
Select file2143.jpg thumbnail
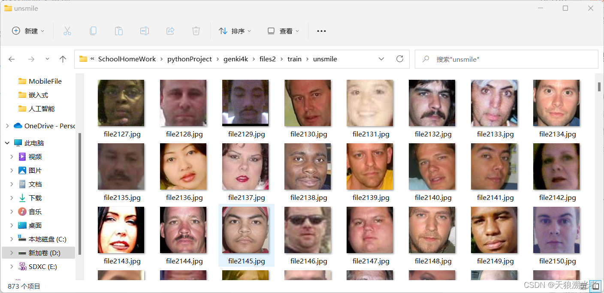121,230
